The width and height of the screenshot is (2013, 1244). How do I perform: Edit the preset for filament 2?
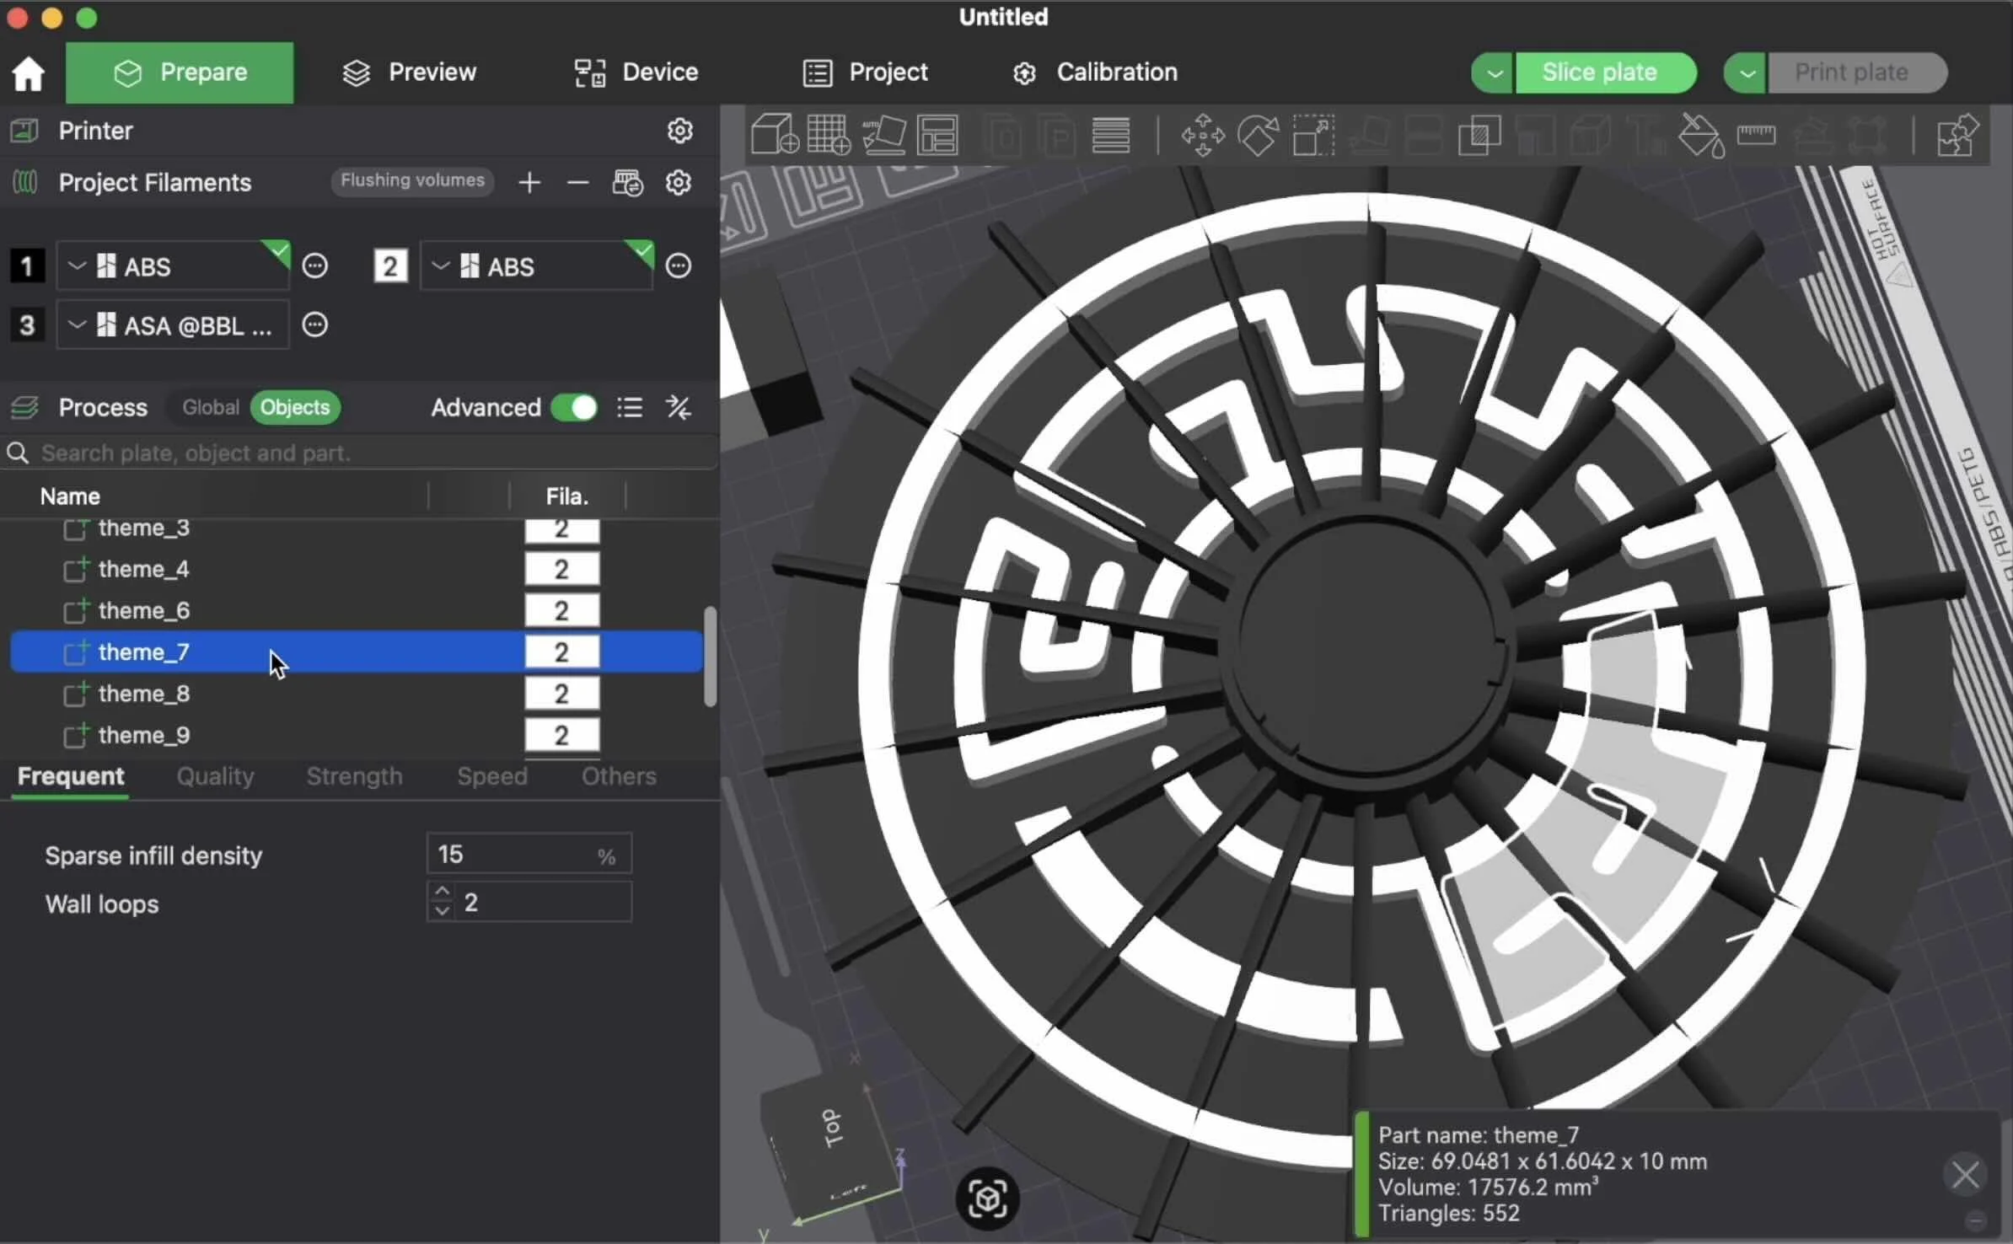click(x=679, y=266)
